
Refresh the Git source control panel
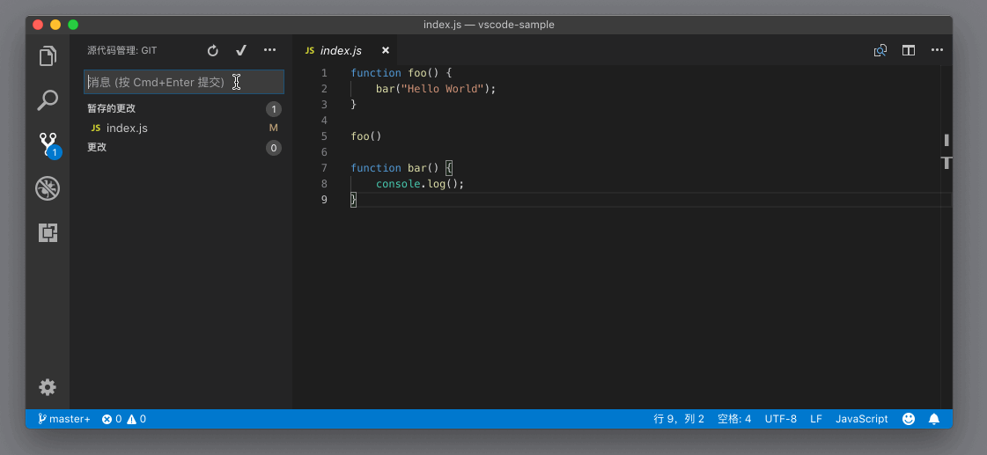click(212, 51)
